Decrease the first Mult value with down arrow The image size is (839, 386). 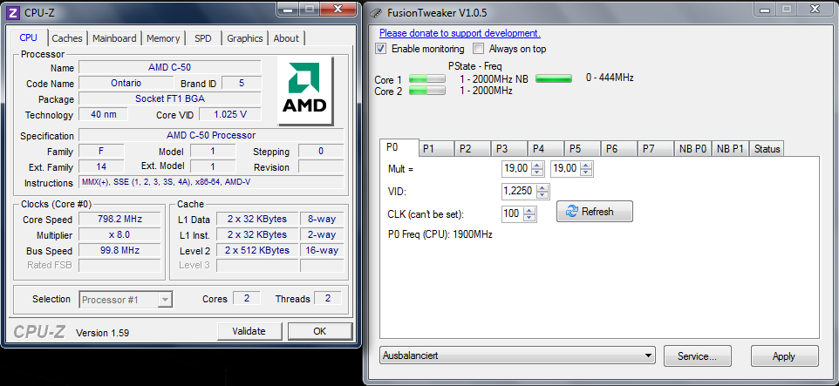click(x=538, y=173)
